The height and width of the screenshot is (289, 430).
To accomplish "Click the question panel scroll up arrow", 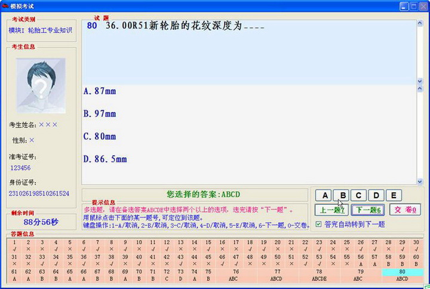I will 420,23.
